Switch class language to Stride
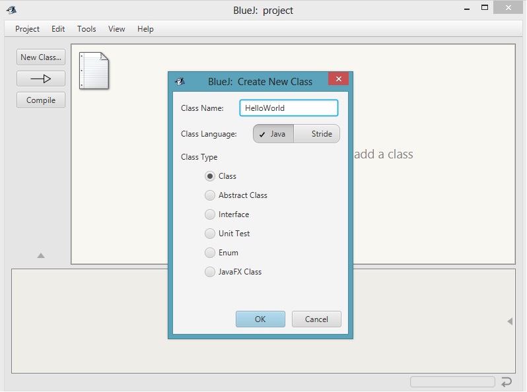Screen dimensions: 527x392 coord(316,134)
